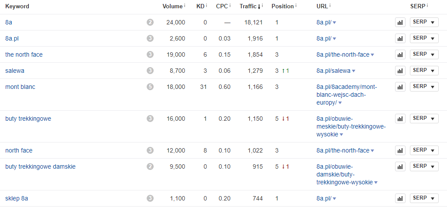Image resolution: width=447 pixels, height=207 pixels.
Task: Open the keyword link 'buty trekkingowe damskie'
Action: [x=41, y=166]
